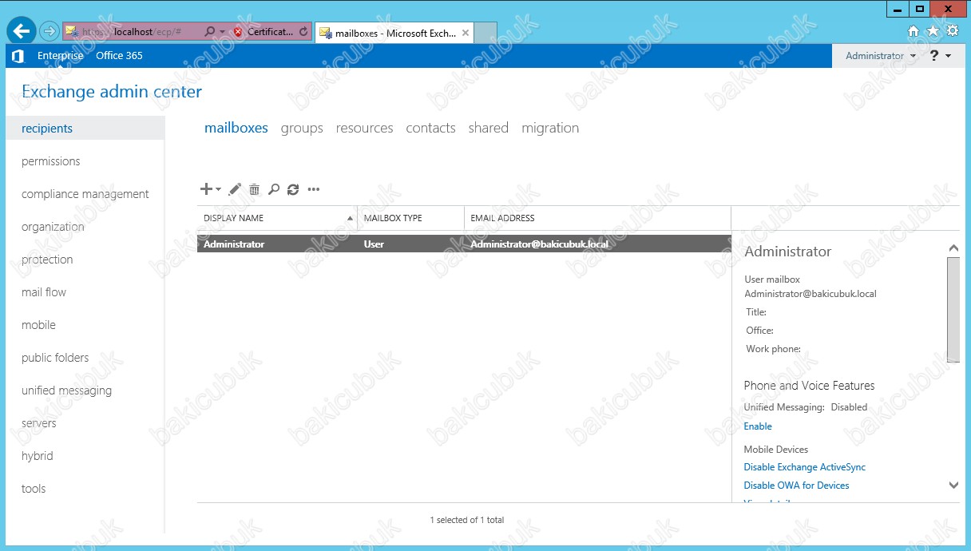Screen dimensions: 971x551
Task: Click the details pane scrollbar thumb
Action: tap(953, 310)
